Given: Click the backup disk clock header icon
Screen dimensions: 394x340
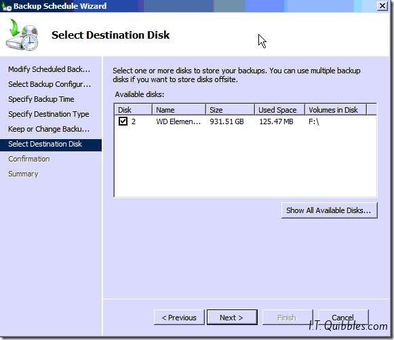Looking at the screenshot, I should (22, 35).
